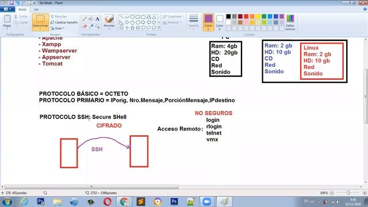
Task: Open the Tamaño line size dropdown
Action: 194,22
